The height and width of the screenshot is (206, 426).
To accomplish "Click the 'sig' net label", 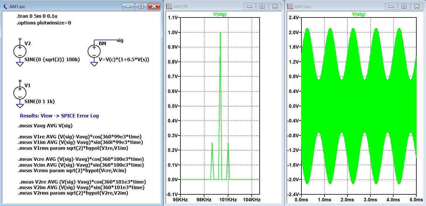I will 120,41.
